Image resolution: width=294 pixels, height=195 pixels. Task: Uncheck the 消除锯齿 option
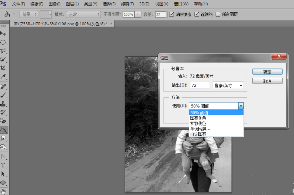172,14
